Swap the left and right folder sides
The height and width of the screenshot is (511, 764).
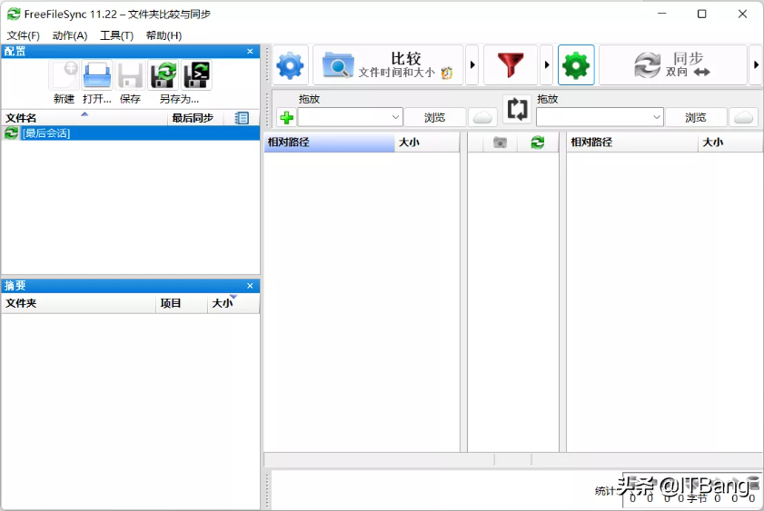[517, 110]
